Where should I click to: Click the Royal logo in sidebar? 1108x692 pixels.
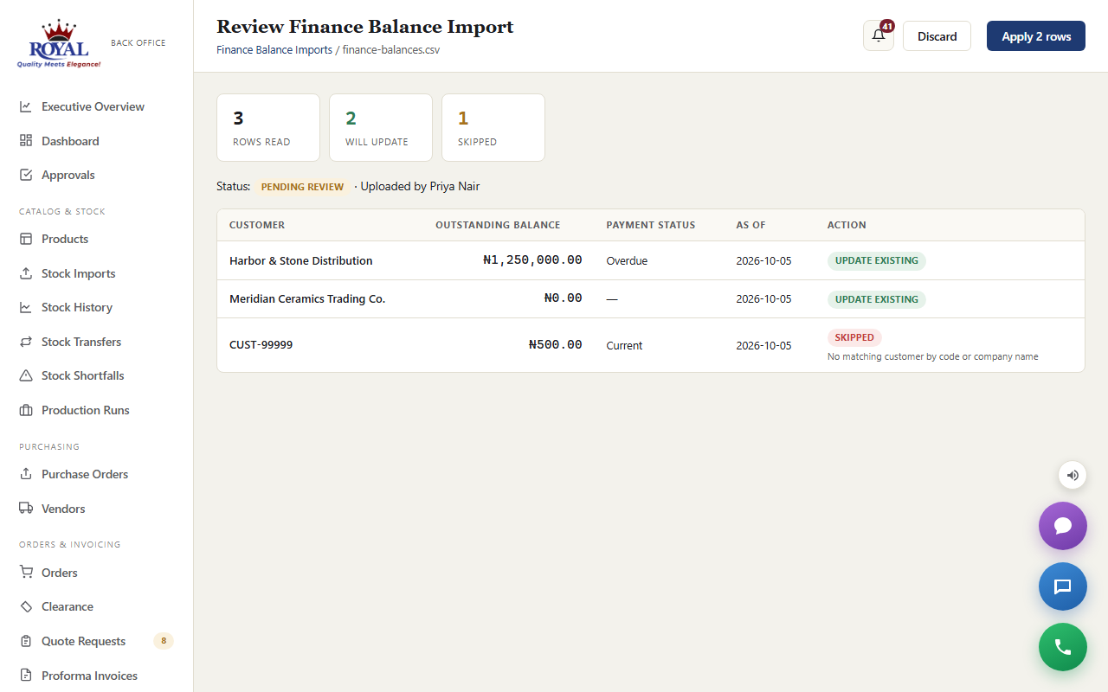pyautogui.click(x=59, y=44)
